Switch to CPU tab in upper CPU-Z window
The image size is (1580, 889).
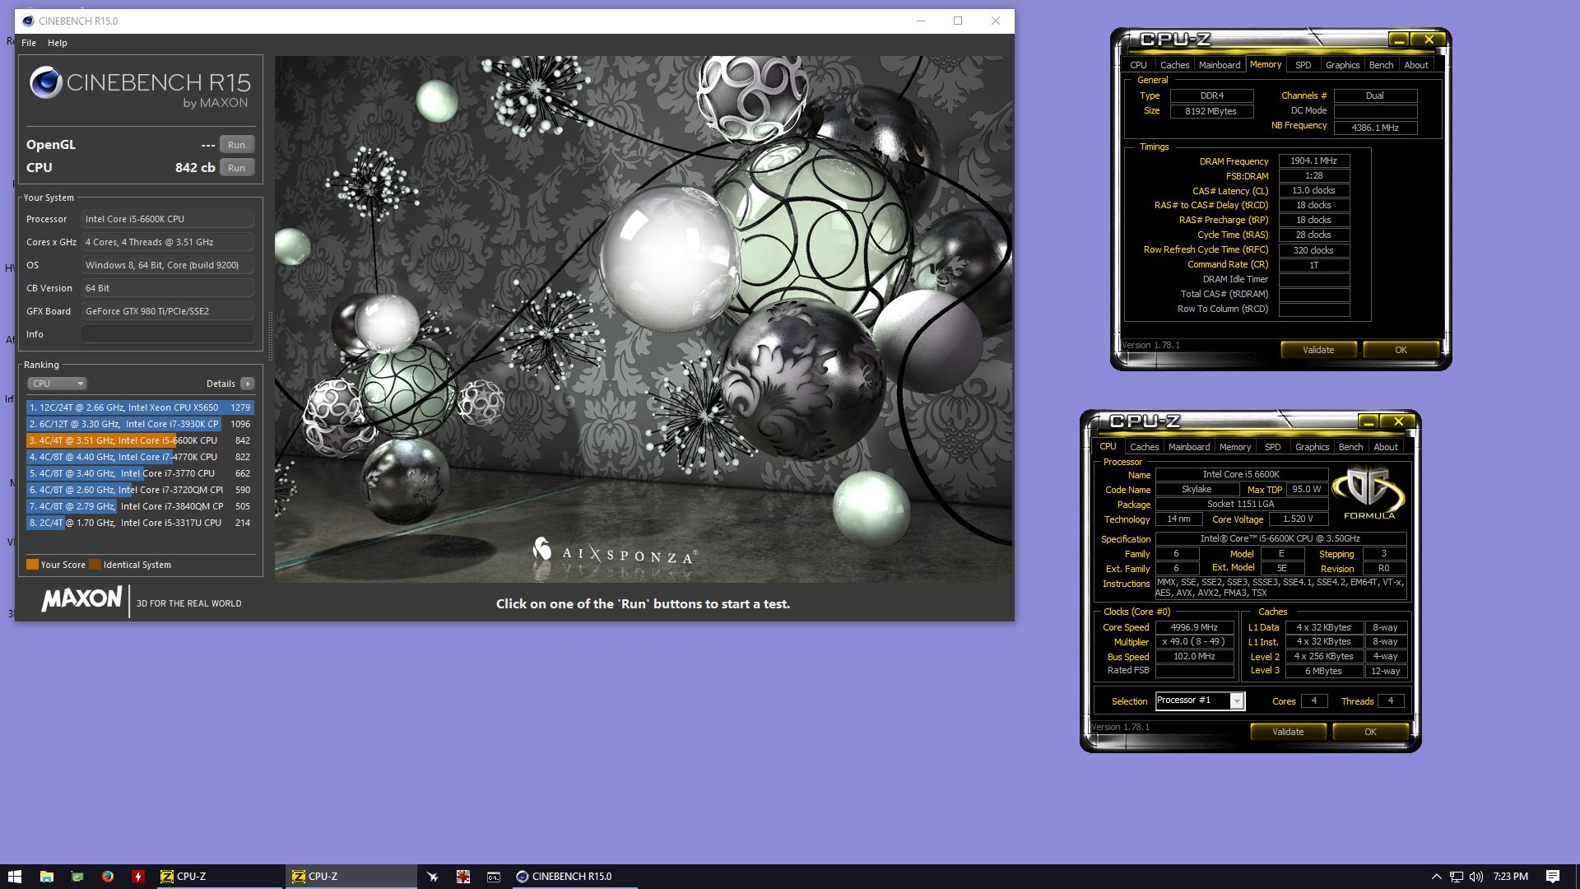pos(1138,65)
